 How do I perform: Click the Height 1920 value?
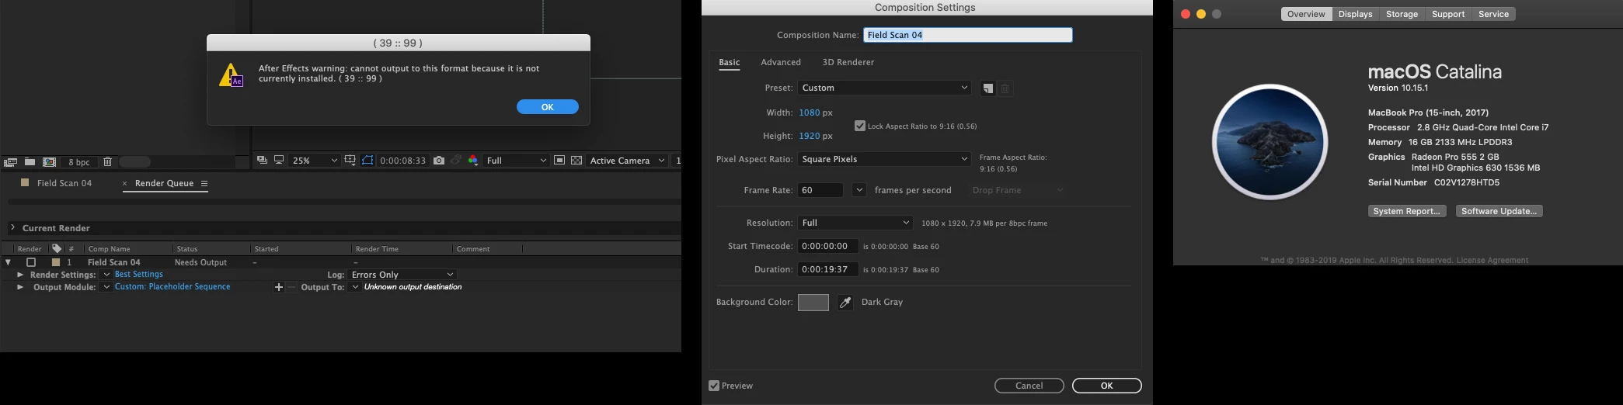[810, 136]
